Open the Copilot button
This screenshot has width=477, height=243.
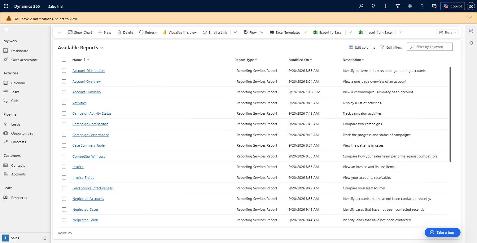453,6
